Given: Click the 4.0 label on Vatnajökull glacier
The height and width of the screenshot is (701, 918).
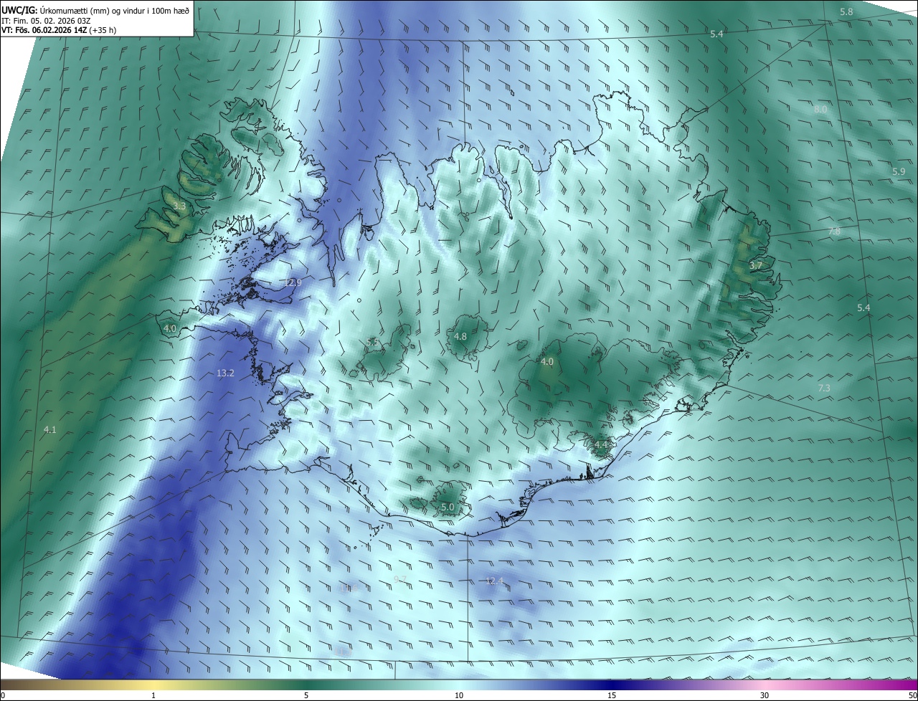Looking at the screenshot, I should pyautogui.click(x=547, y=363).
